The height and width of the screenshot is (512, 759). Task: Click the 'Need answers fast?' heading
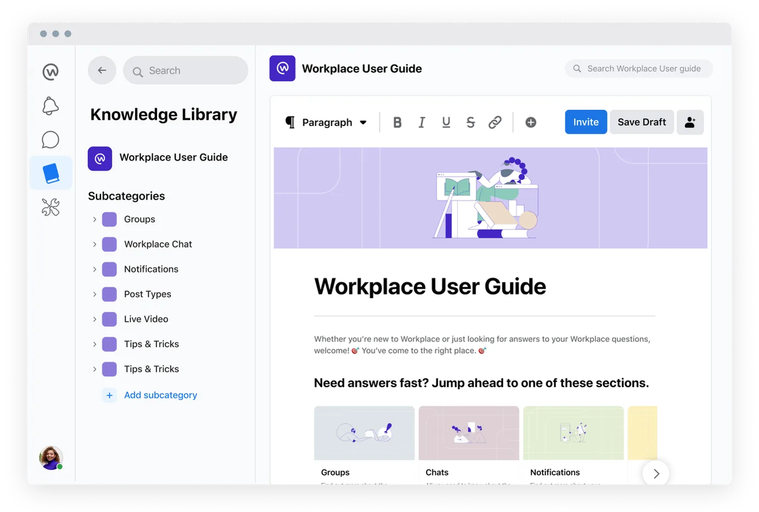481,383
